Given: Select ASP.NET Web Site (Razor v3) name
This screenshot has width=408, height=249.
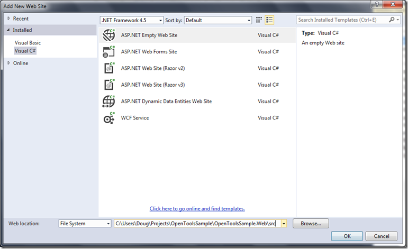Looking at the screenshot, I should 153,85.
